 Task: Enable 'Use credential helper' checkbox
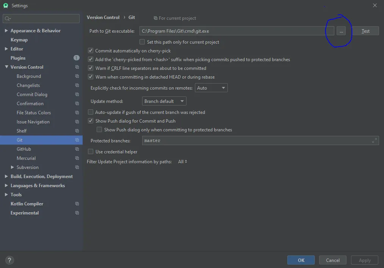pos(91,152)
